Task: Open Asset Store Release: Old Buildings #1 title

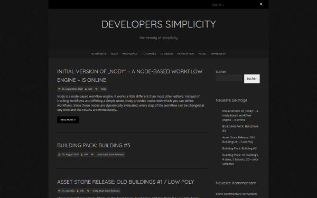Action: click(126, 182)
